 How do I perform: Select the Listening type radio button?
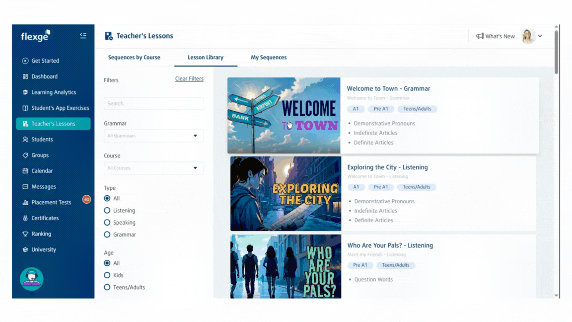[x=107, y=211]
